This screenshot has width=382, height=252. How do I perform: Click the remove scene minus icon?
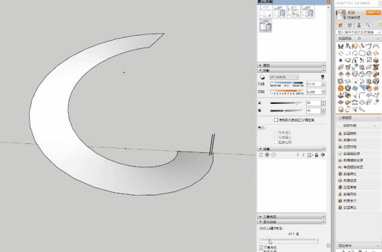pyautogui.click(x=273, y=155)
